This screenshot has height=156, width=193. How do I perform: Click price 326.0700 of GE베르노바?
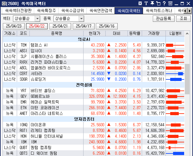[x=96, y=96]
